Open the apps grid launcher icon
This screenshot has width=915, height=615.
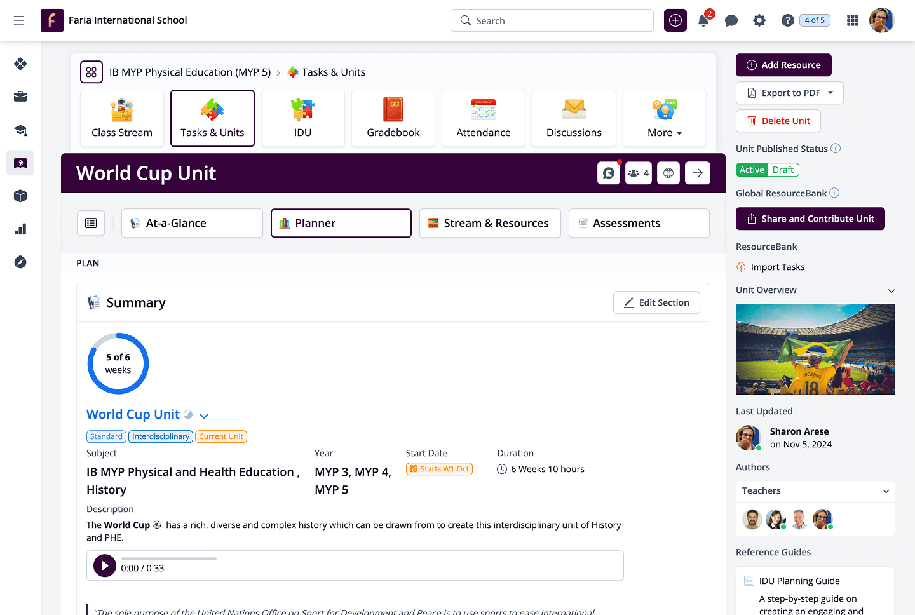point(853,21)
